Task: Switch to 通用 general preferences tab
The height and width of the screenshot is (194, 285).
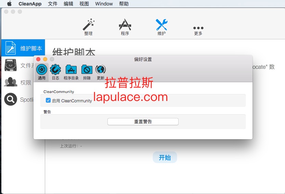Action: [x=42, y=72]
